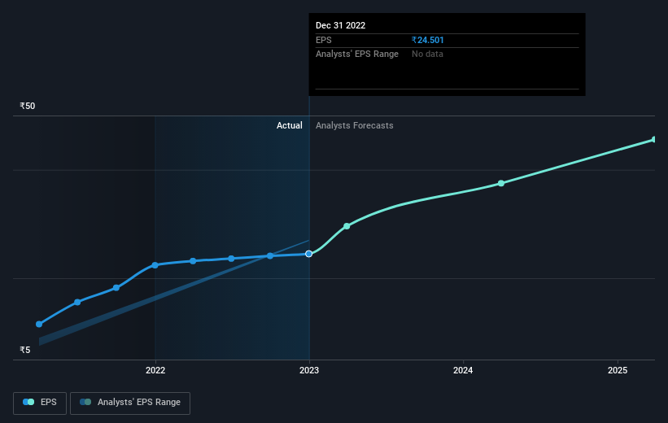The height and width of the screenshot is (423, 668).
Task: Click the 2024 x-axis label
Action: coord(463,370)
